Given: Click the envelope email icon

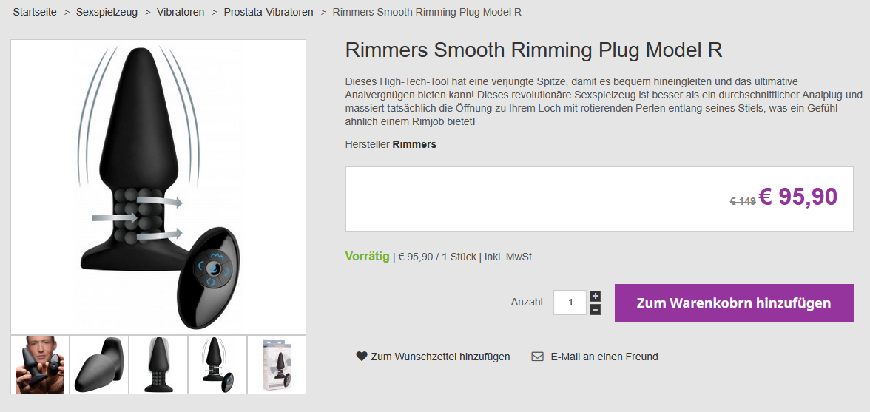Looking at the screenshot, I should coord(537,357).
